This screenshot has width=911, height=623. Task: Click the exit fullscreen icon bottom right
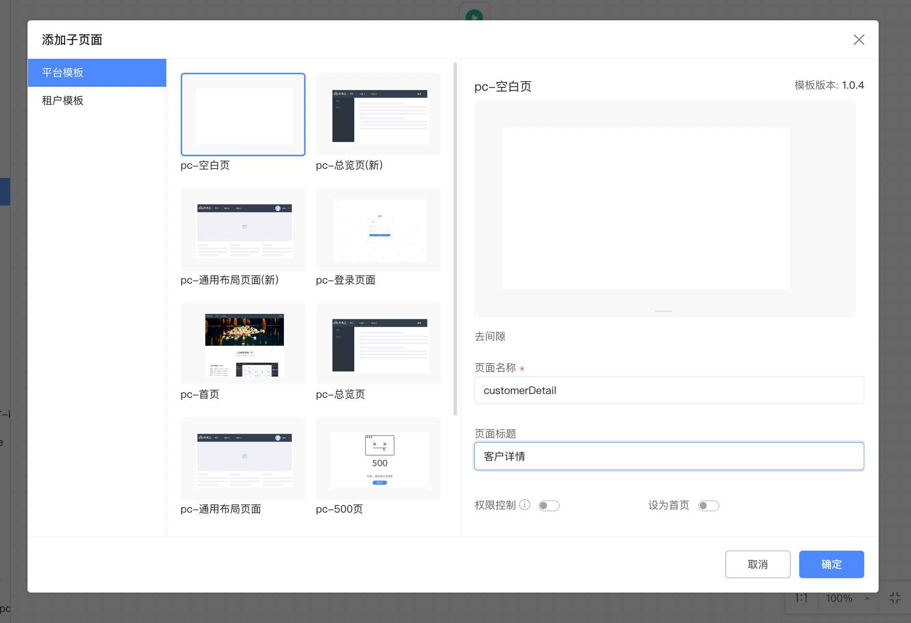tap(895, 598)
